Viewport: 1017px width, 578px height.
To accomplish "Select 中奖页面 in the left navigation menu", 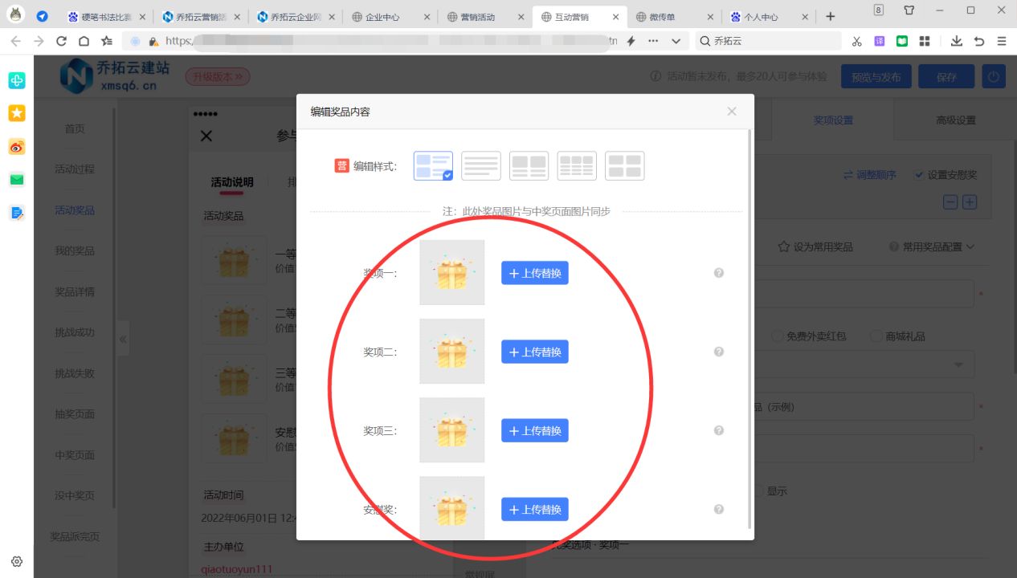I will pos(75,454).
